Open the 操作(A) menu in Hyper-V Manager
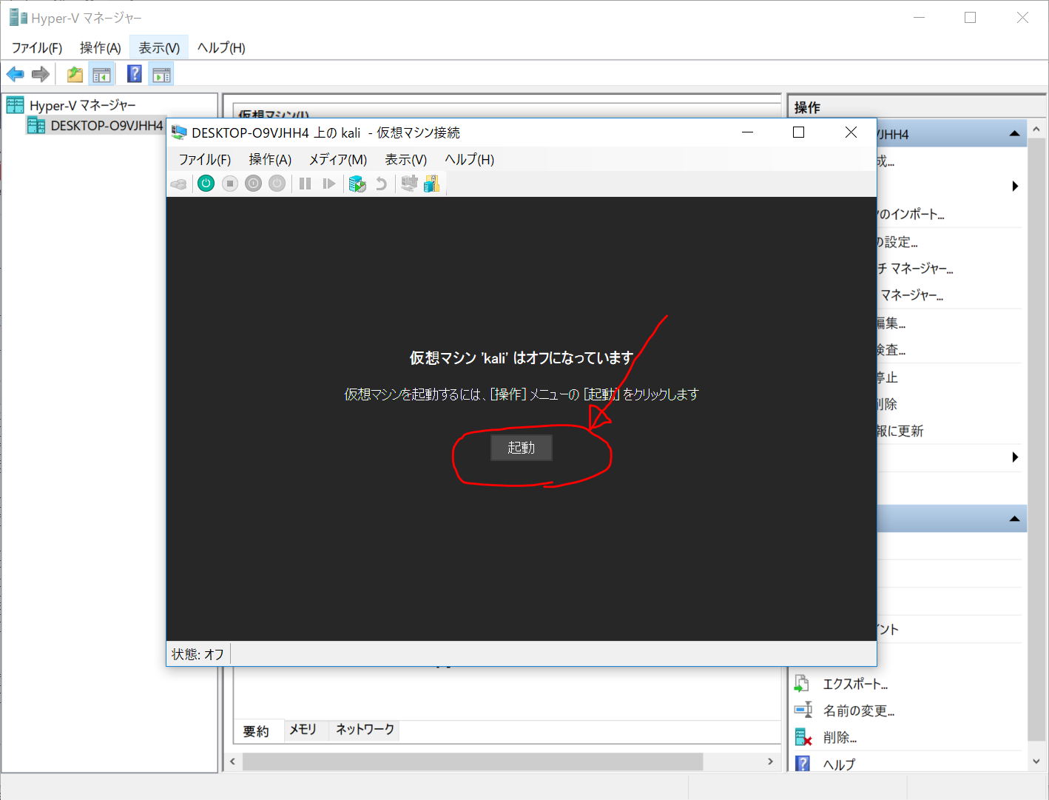The height and width of the screenshot is (800, 1049). [100, 48]
